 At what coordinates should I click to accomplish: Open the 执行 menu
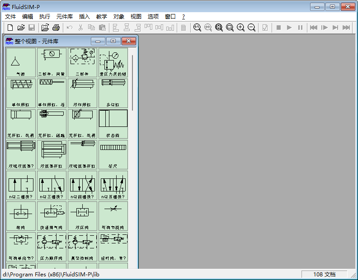click(x=44, y=17)
